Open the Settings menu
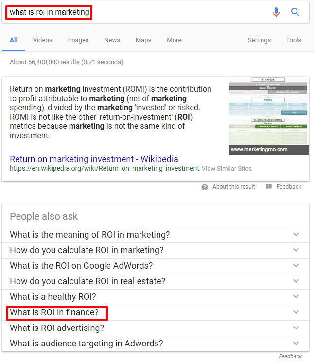 pos(259,40)
